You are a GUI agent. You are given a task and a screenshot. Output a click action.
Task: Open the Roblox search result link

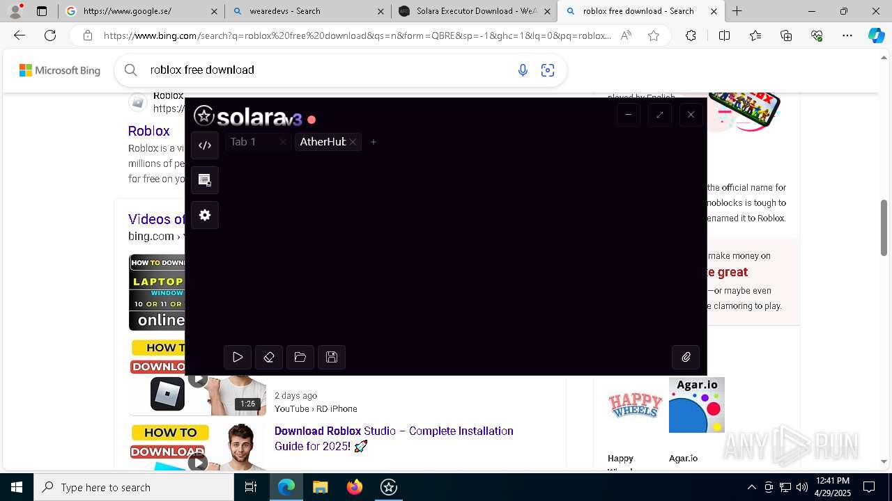point(149,131)
